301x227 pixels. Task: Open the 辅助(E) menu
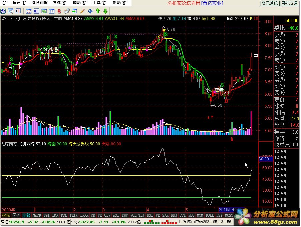click(79, 3)
